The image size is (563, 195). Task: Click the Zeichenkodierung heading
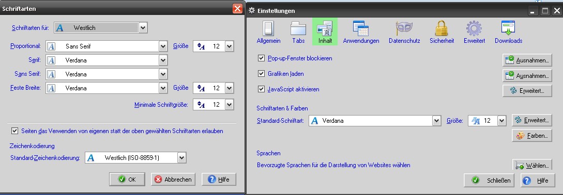point(33,146)
